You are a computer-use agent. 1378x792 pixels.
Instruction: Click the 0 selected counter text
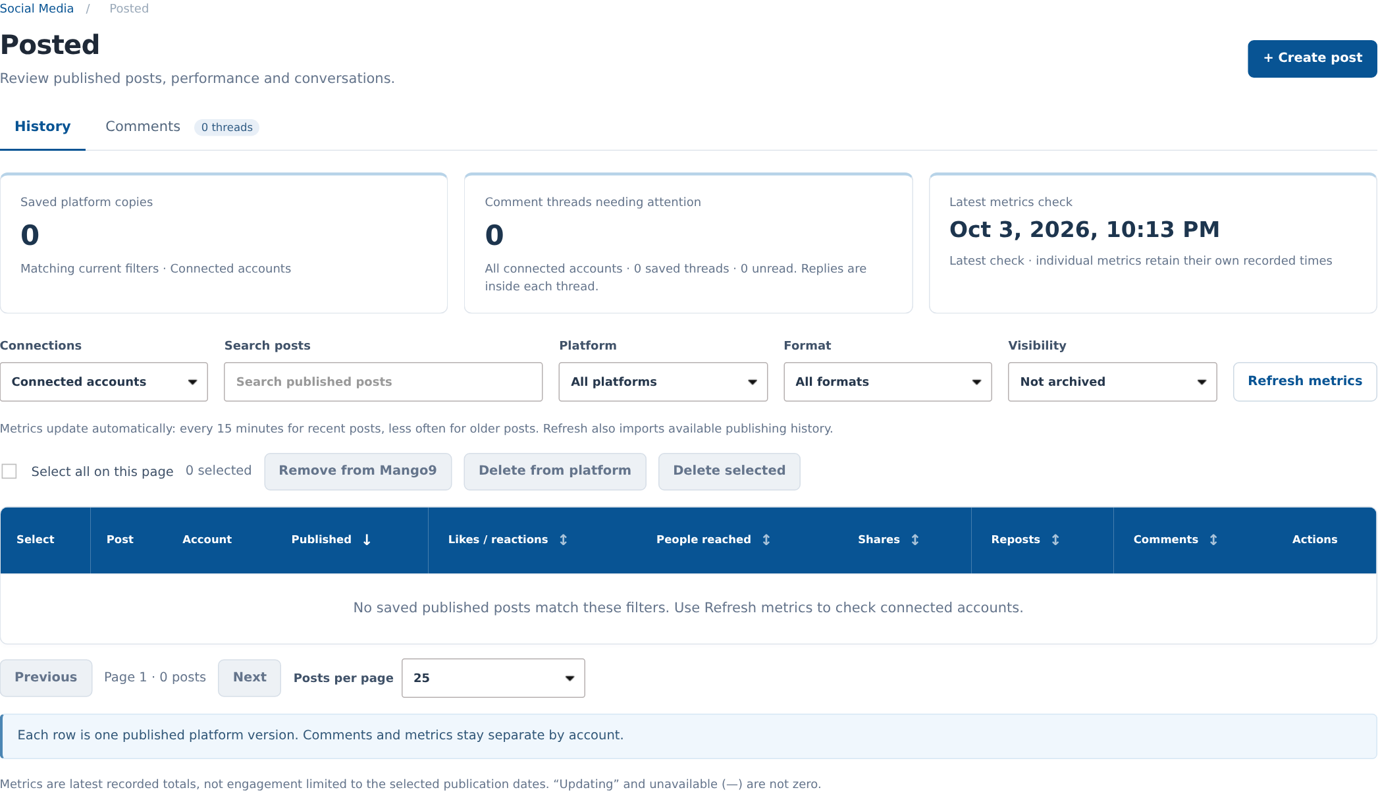219,471
